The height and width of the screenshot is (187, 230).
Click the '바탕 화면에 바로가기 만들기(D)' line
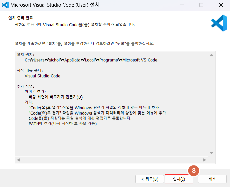(56, 97)
